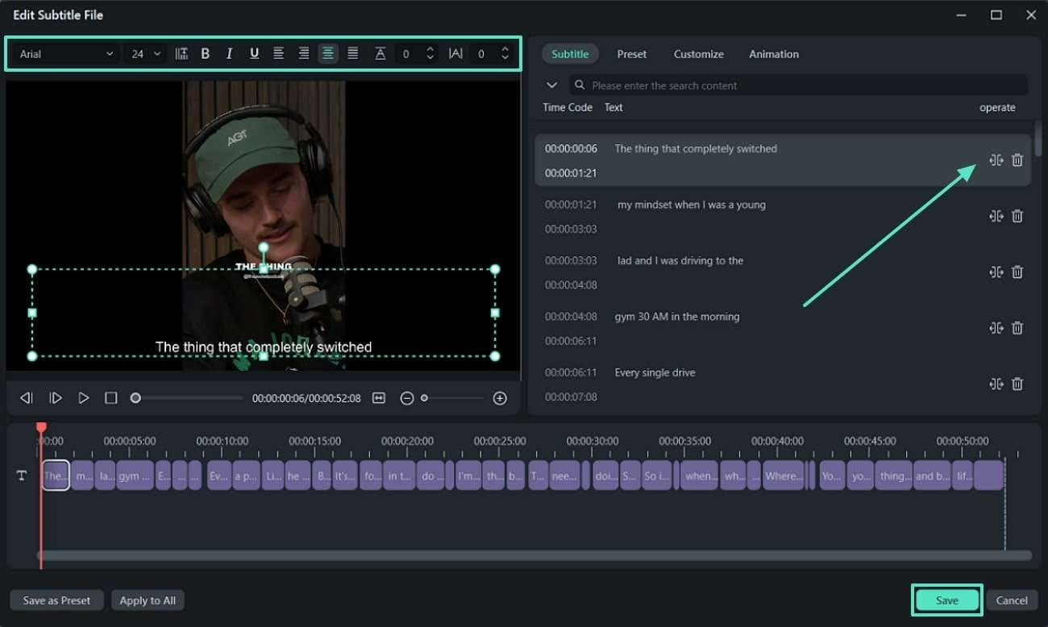The width and height of the screenshot is (1048, 627).
Task: Click the 00:00:20:00 ruler mark
Action: (x=407, y=441)
